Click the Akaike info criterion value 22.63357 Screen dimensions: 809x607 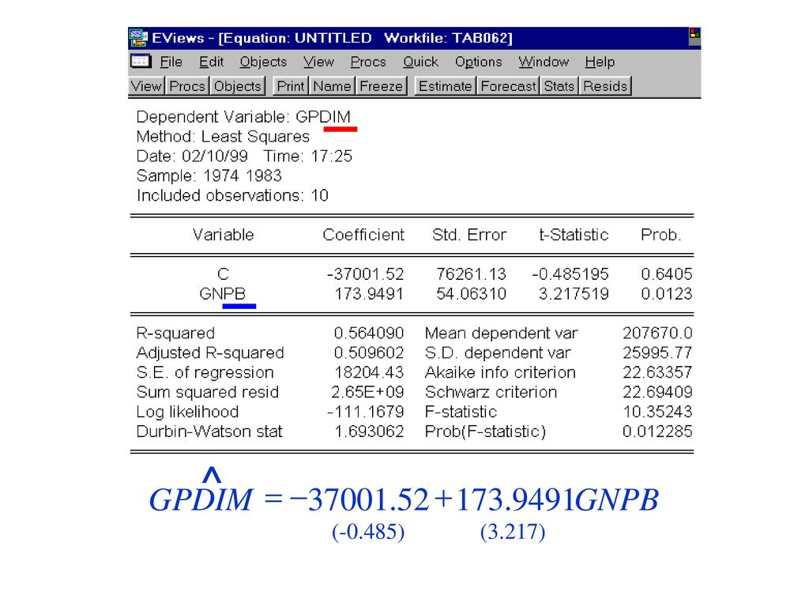pyautogui.click(x=658, y=372)
